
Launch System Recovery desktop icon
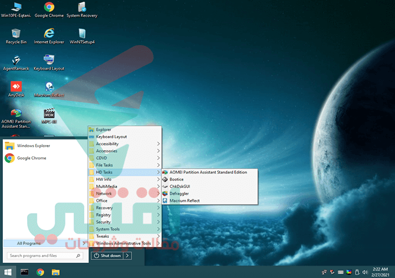point(82,10)
